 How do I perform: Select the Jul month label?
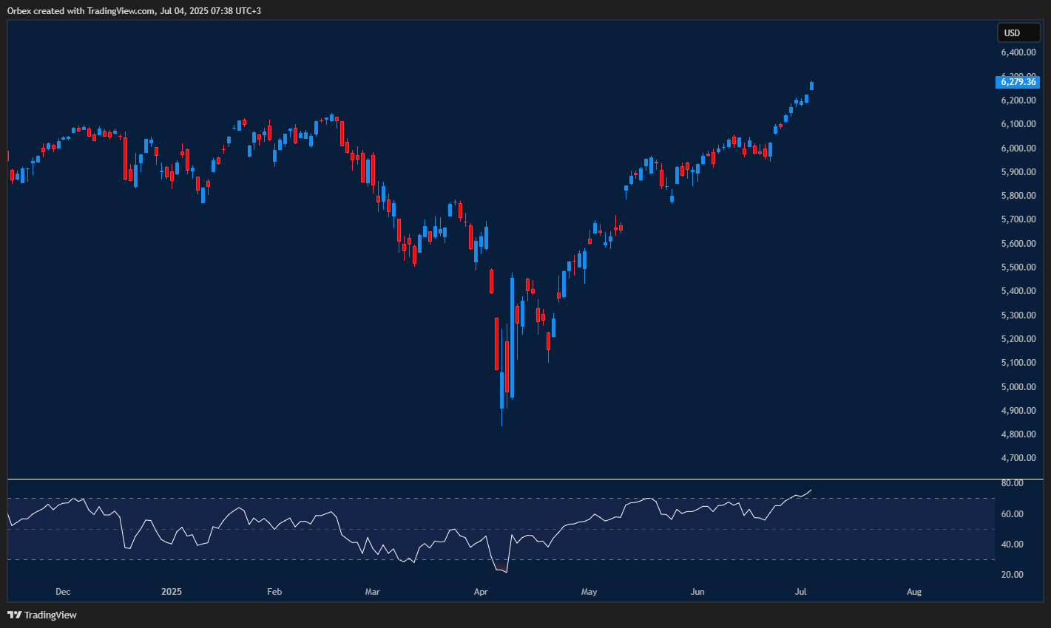[x=802, y=591]
